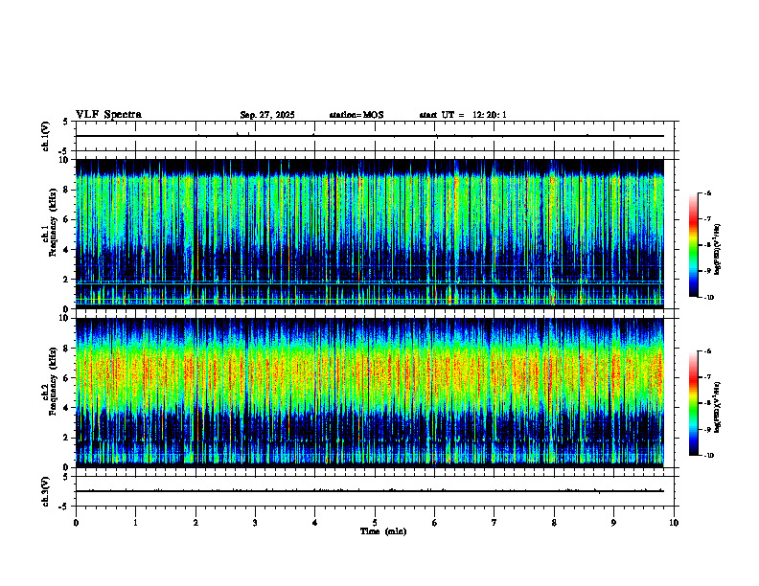Click the "10" at the time axis end

pos(674,523)
